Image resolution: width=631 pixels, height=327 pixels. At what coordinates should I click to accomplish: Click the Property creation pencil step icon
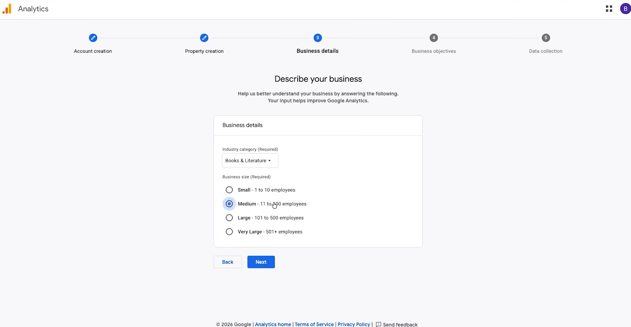coord(204,38)
